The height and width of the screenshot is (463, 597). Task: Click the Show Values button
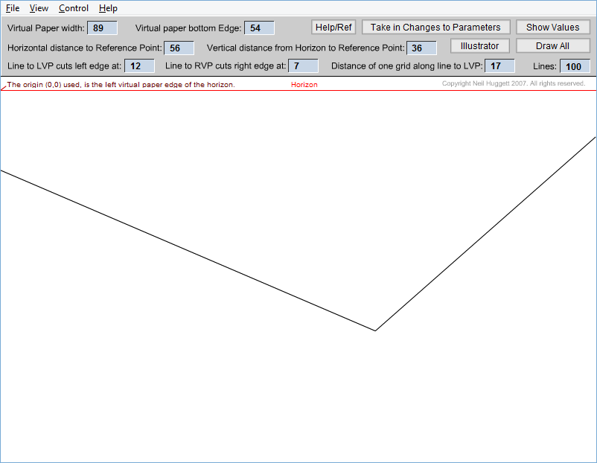pos(553,28)
